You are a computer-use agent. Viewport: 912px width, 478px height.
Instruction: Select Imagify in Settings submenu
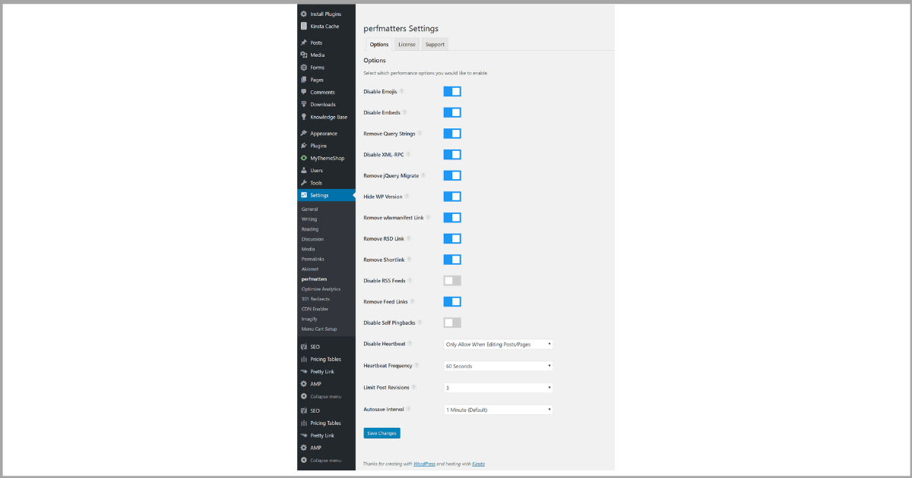[x=309, y=319]
